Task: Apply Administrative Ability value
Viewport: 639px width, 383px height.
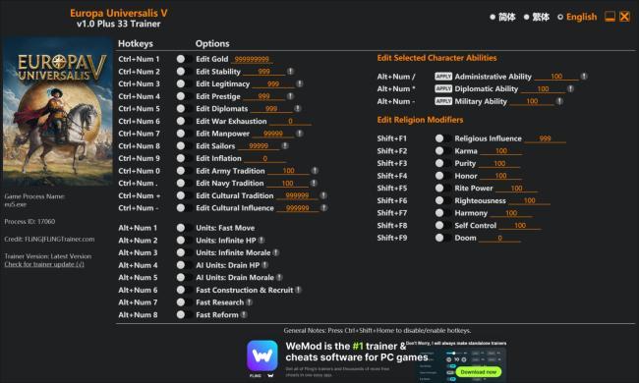Action: [443, 77]
